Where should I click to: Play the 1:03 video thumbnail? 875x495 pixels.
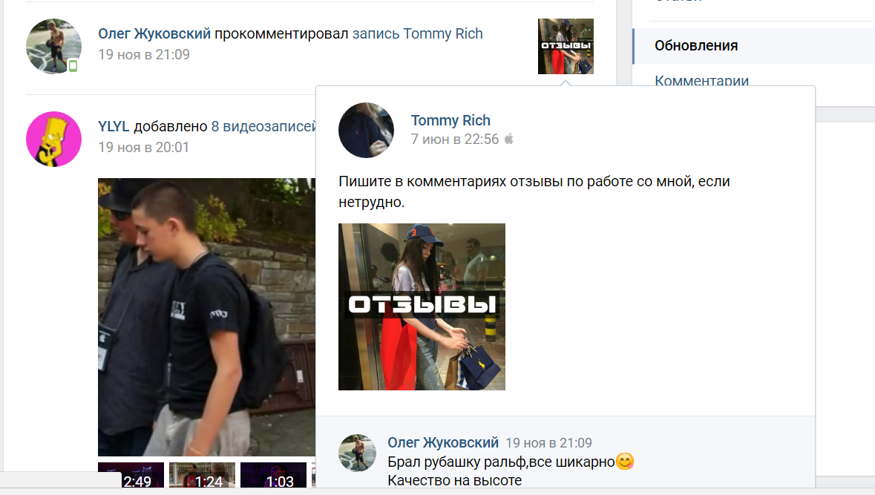273,475
